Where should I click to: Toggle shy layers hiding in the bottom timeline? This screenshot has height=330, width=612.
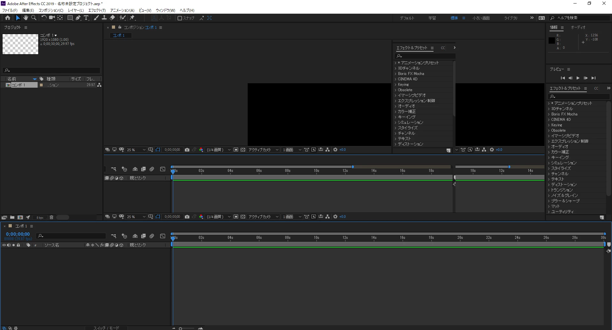pos(135,236)
